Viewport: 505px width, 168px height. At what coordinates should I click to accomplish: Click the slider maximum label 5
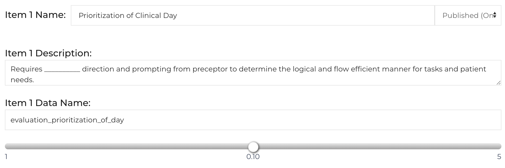tap(499, 157)
